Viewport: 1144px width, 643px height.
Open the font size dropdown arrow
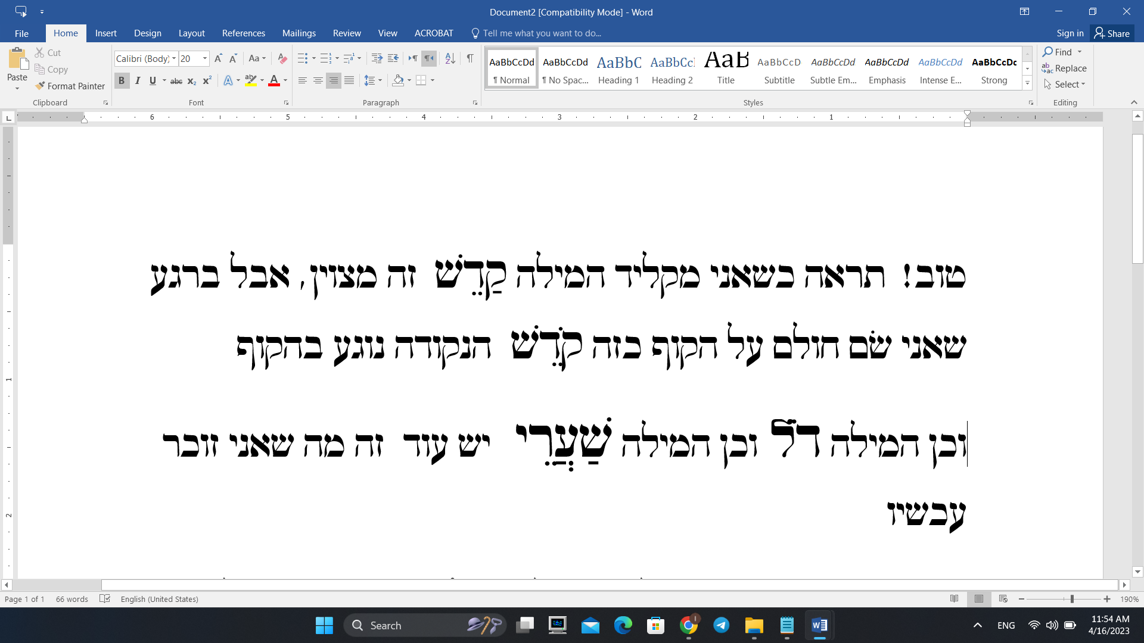pyautogui.click(x=205, y=58)
